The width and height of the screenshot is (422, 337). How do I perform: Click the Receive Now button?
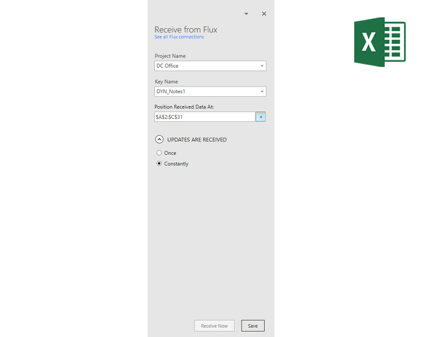214,325
